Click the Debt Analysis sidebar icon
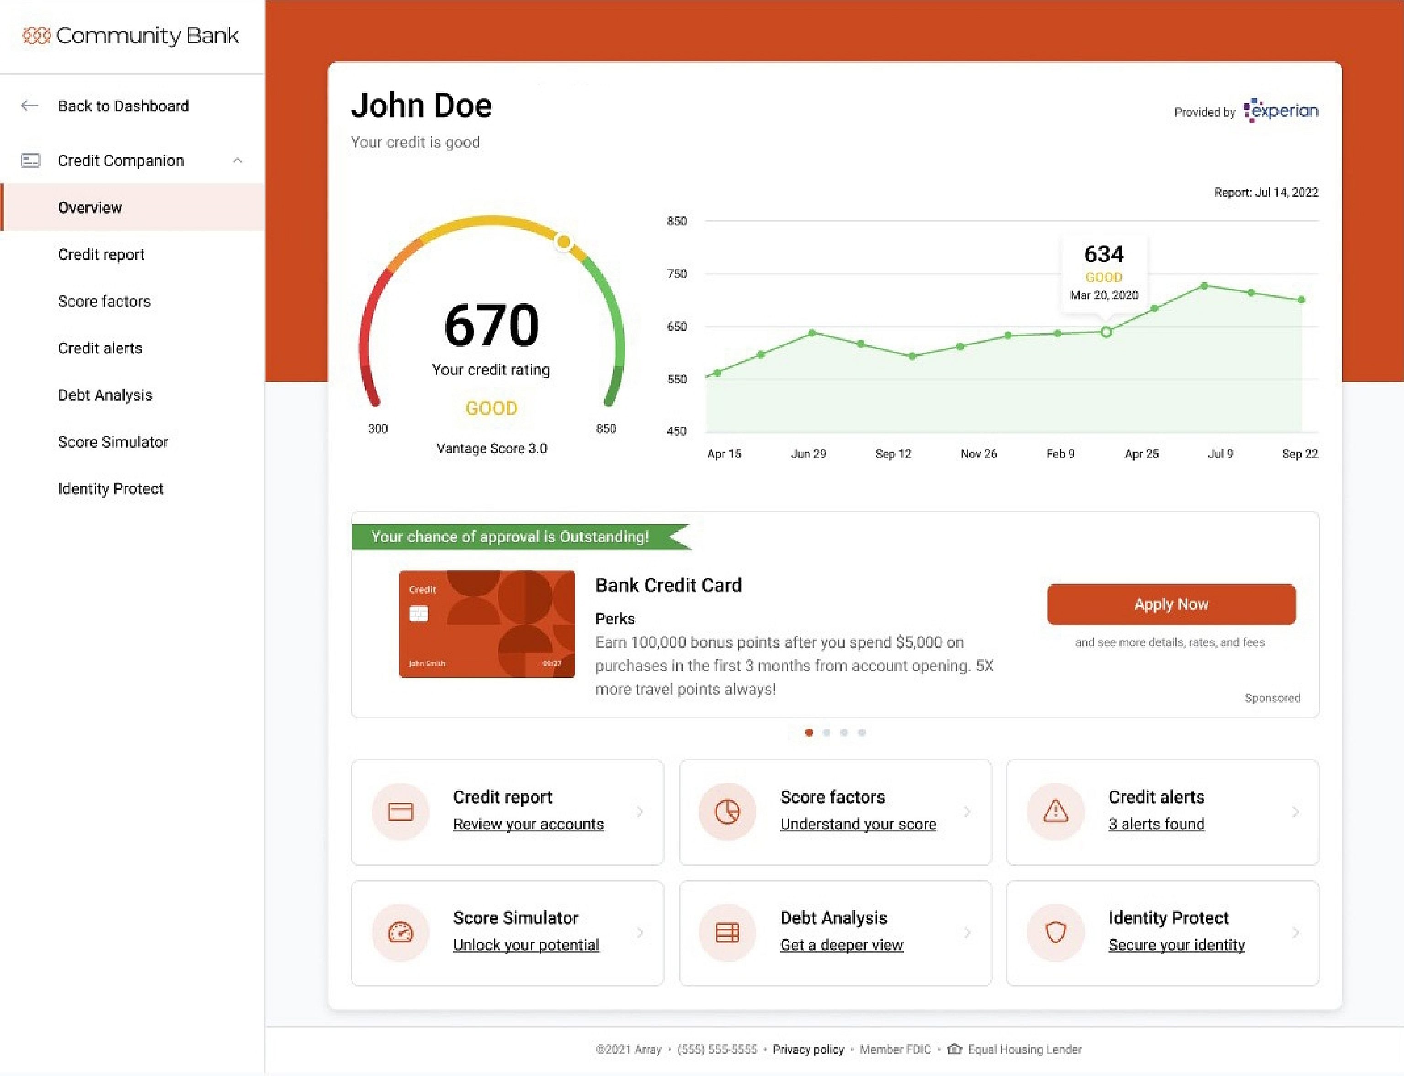The width and height of the screenshot is (1404, 1076). click(105, 395)
